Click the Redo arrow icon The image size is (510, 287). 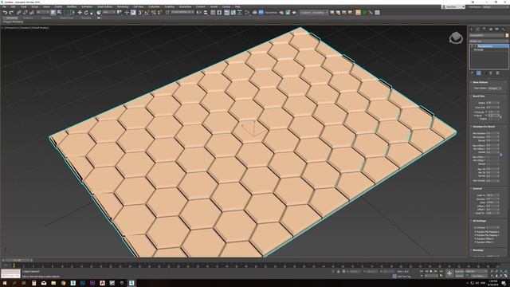point(11,13)
